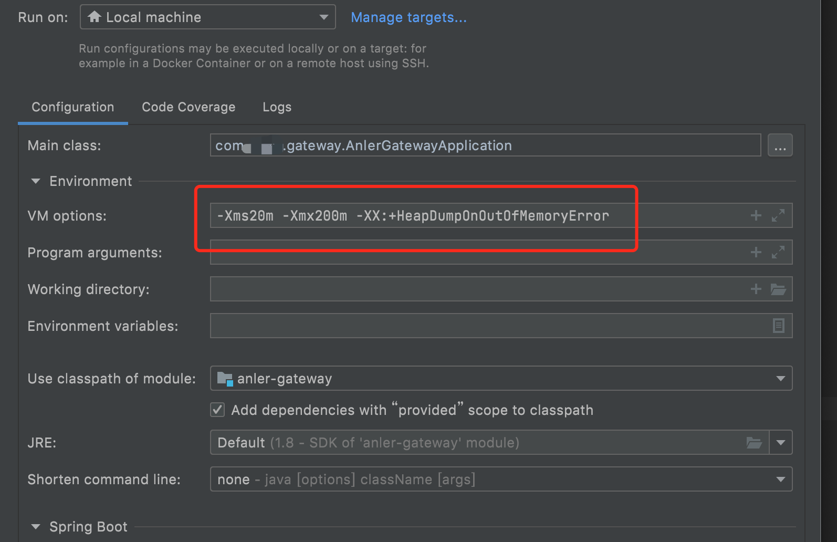Image resolution: width=837 pixels, height=542 pixels.
Task: Insert macro in VM options with plus icon
Action: [756, 215]
